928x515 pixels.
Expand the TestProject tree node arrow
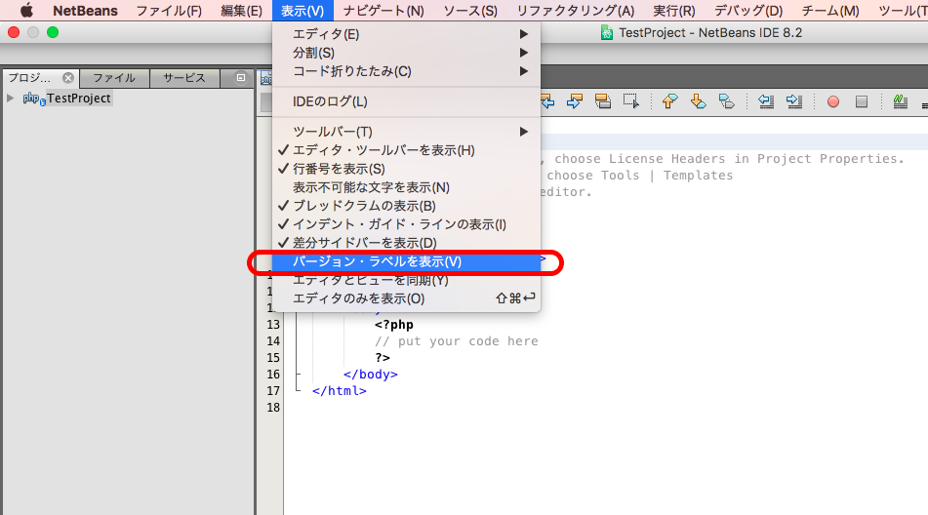click(x=10, y=99)
